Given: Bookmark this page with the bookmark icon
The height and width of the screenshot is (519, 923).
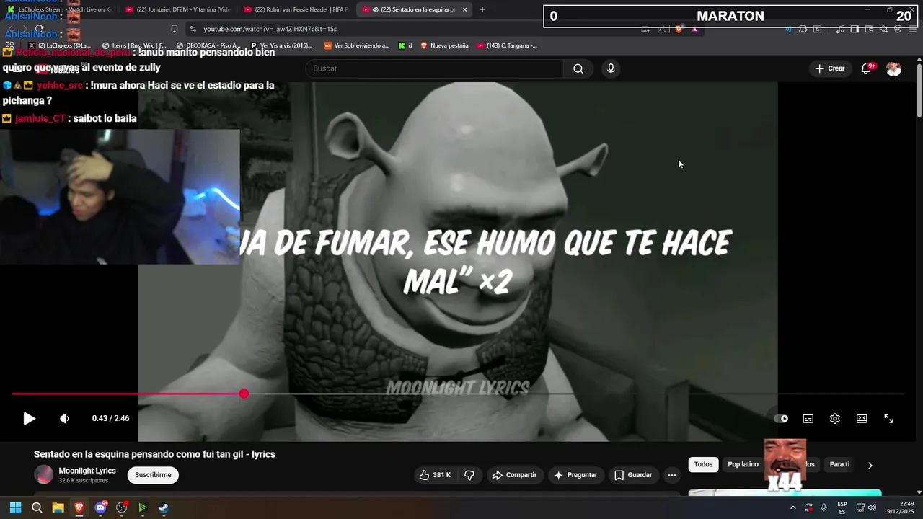Looking at the screenshot, I should (x=174, y=29).
